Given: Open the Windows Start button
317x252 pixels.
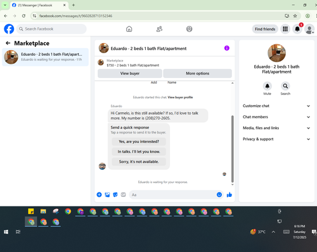Looking at the screenshot, I should [x=6, y=232].
